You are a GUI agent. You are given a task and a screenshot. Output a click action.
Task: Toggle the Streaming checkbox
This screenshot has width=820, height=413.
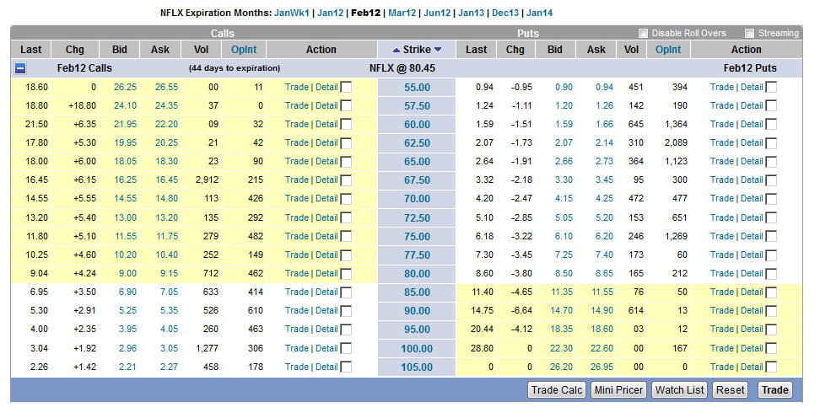(749, 34)
